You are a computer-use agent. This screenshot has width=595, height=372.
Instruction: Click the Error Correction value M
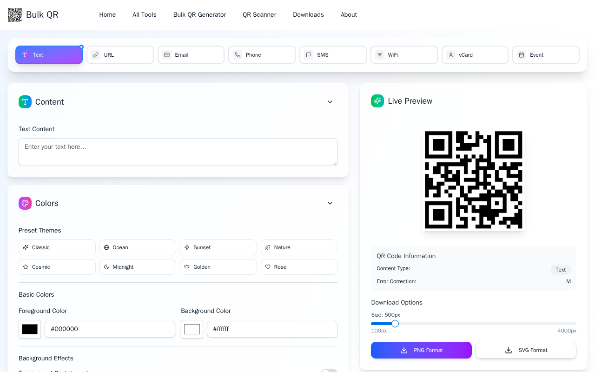coord(569,281)
